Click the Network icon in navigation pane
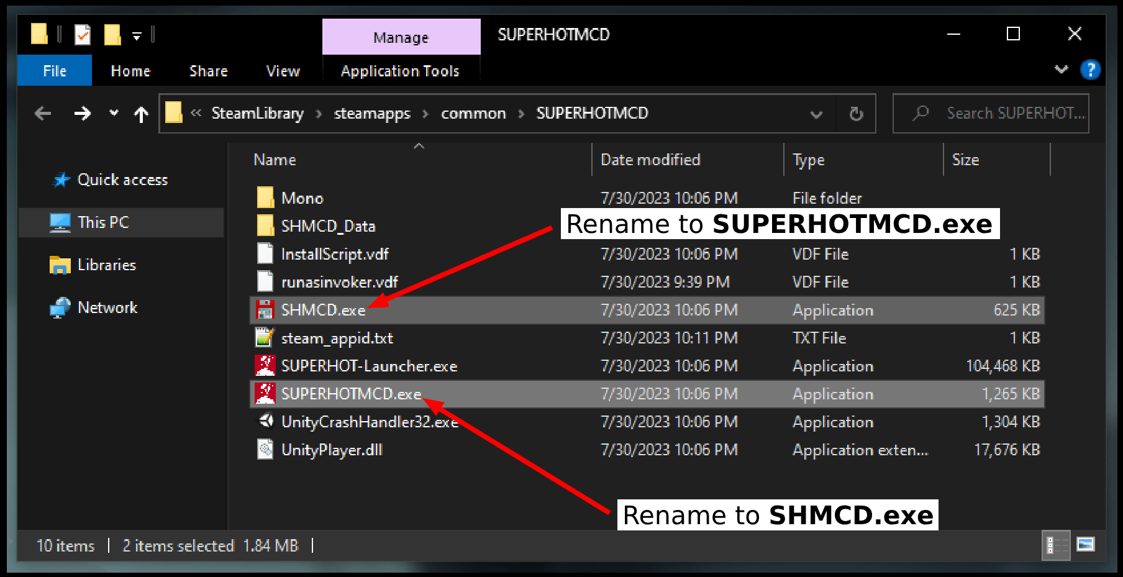Viewport: 1123px width, 577px height. click(x=60, y=308)
